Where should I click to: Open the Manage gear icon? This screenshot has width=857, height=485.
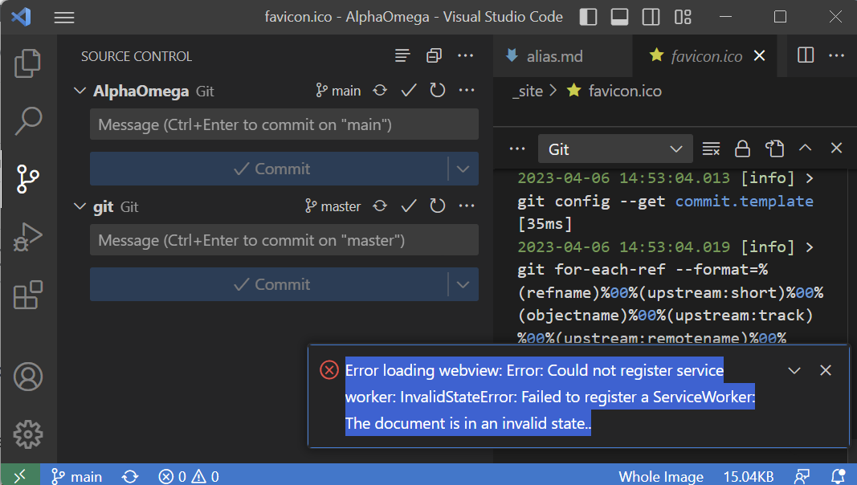tap(28, 434)
